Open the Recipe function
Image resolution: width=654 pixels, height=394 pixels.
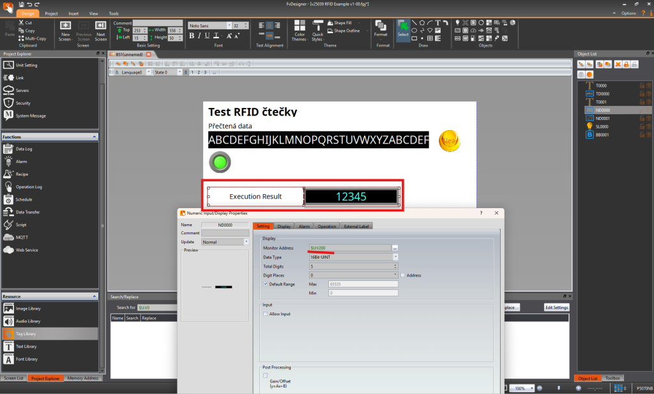(22, 174)
